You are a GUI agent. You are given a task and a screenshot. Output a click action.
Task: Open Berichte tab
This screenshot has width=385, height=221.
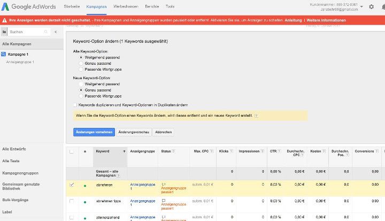[152, 6]
